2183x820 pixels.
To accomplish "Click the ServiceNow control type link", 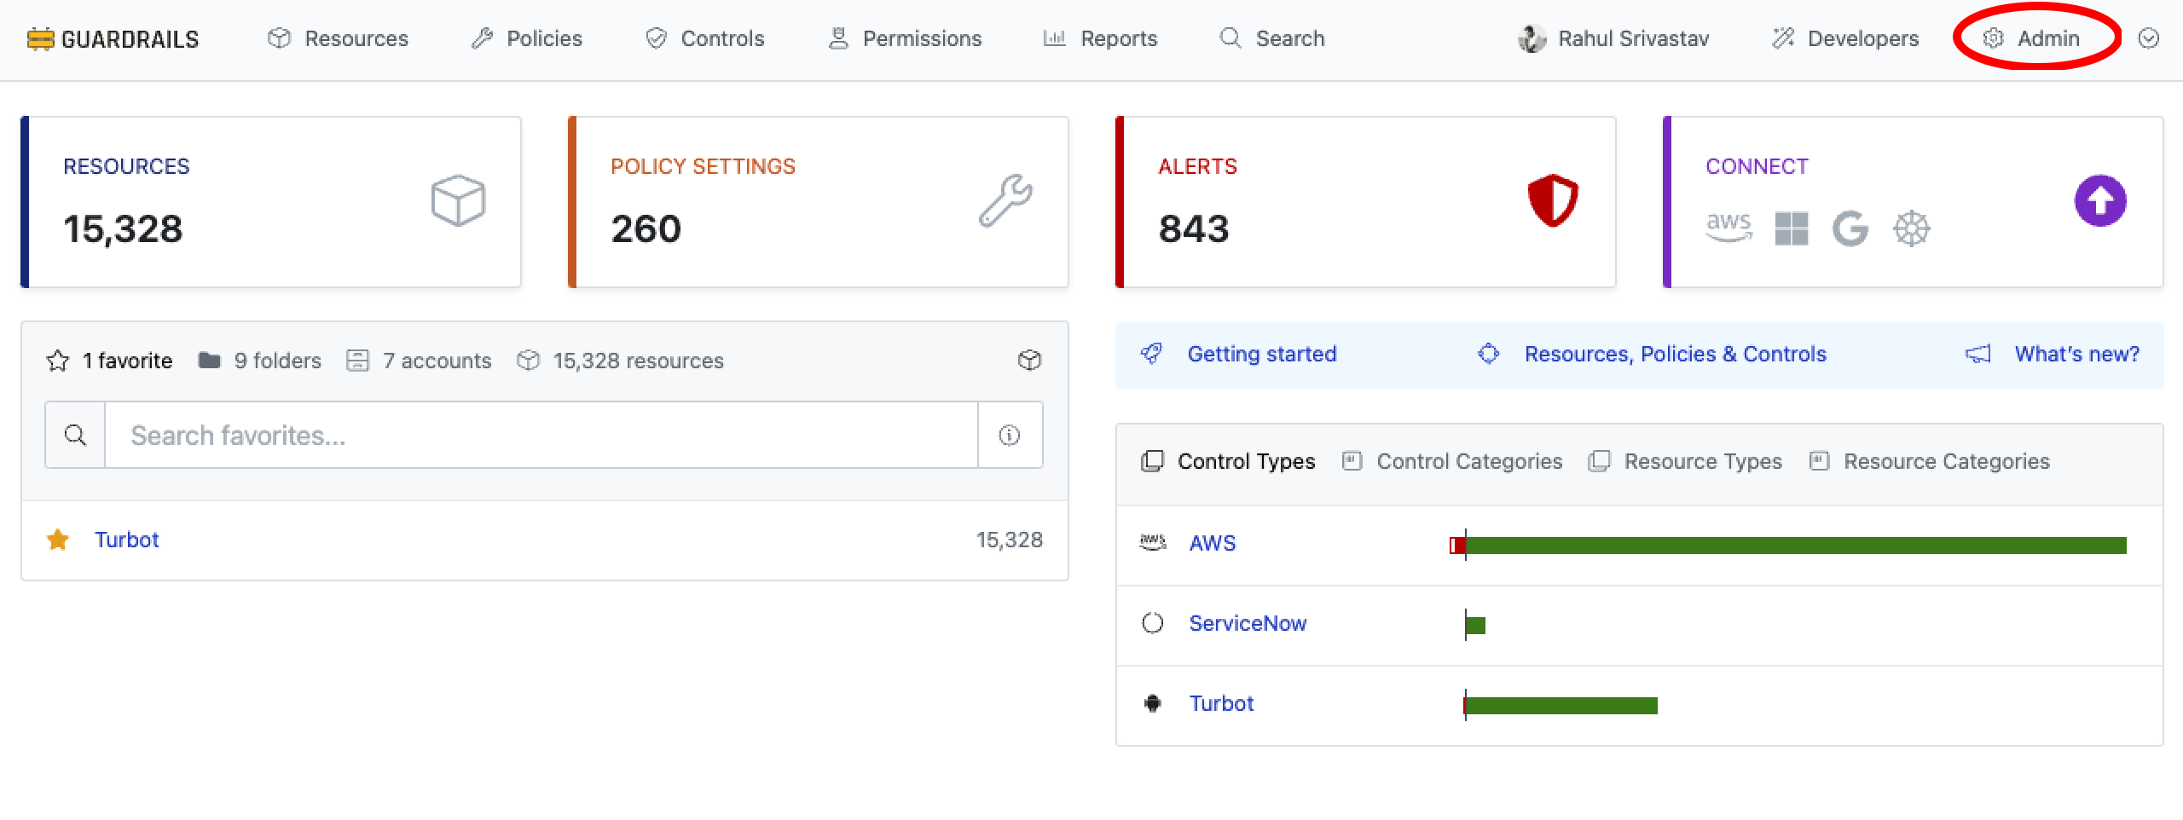I will (1248, 623).
